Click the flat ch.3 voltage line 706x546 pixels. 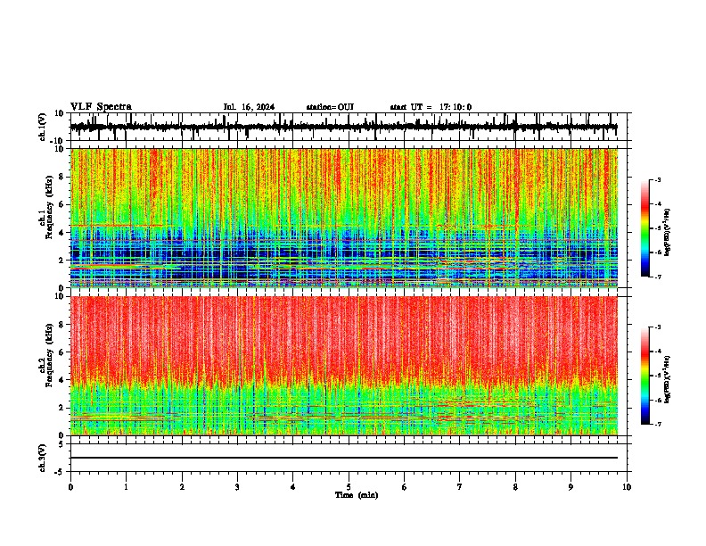click(x=343, y=458)
